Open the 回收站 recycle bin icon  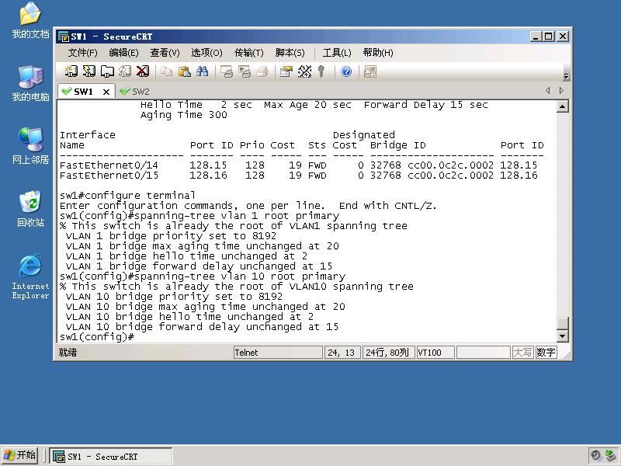(30, 209)
